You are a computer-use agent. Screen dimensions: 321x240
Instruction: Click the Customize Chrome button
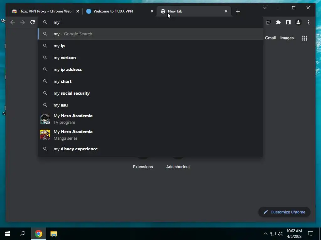(284, 212)
